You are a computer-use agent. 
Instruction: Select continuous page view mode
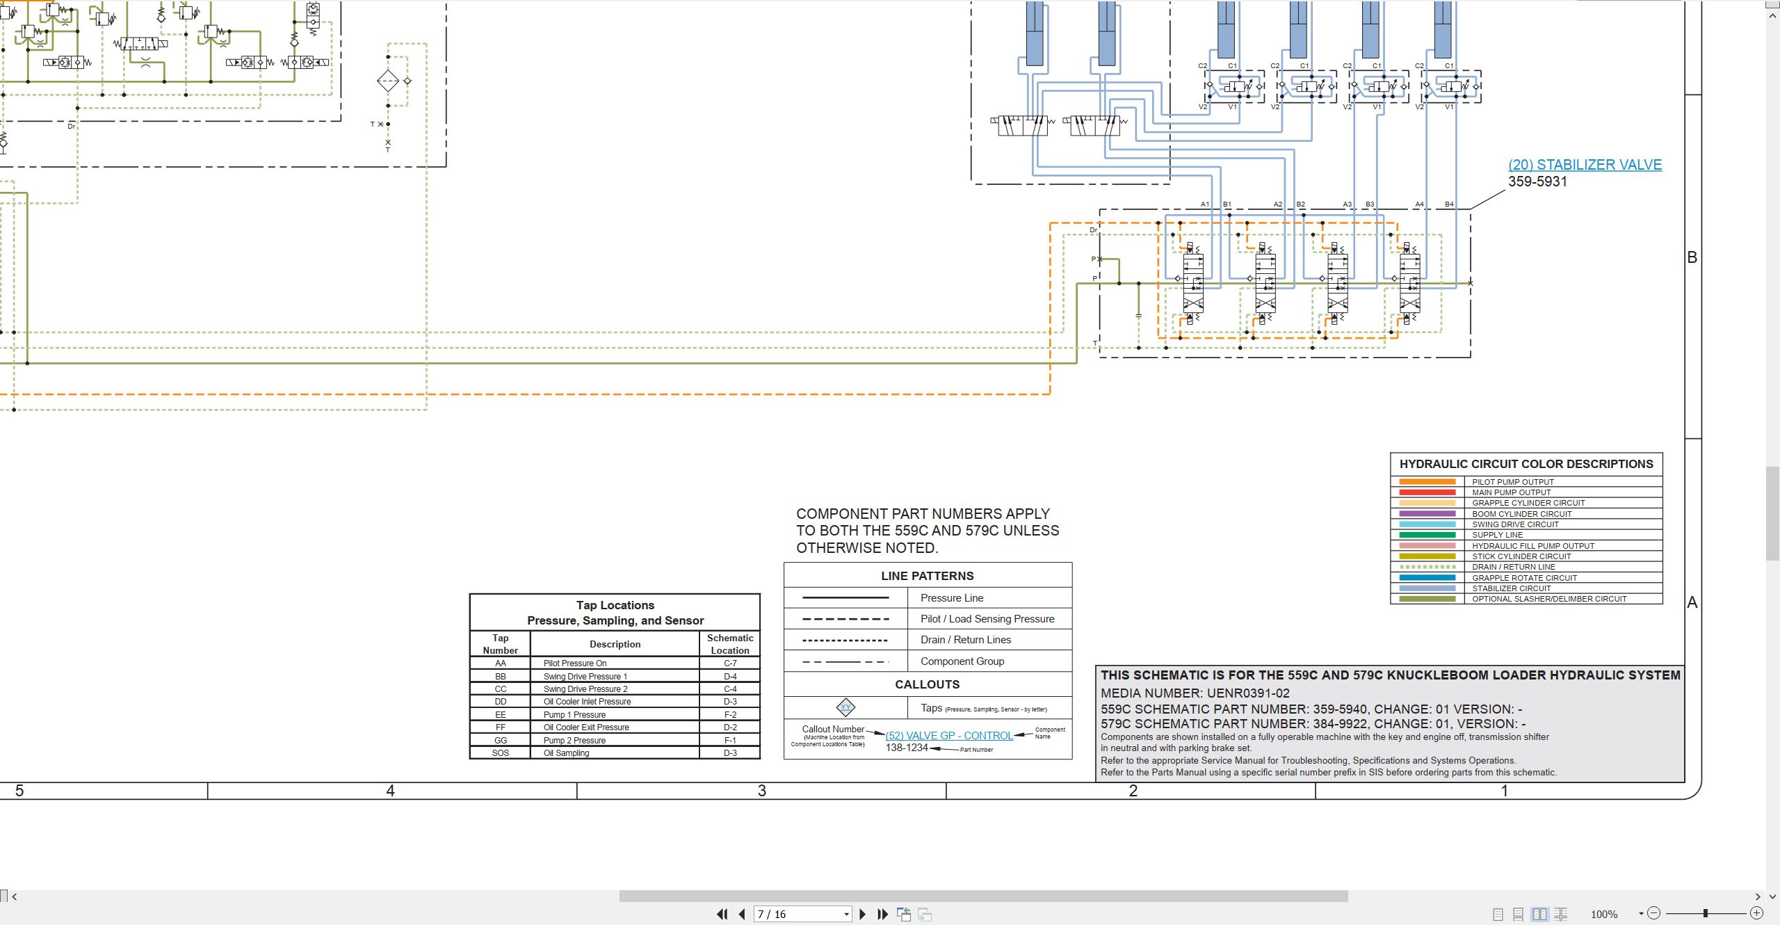pyautogui.click(x=1519, y=914)
